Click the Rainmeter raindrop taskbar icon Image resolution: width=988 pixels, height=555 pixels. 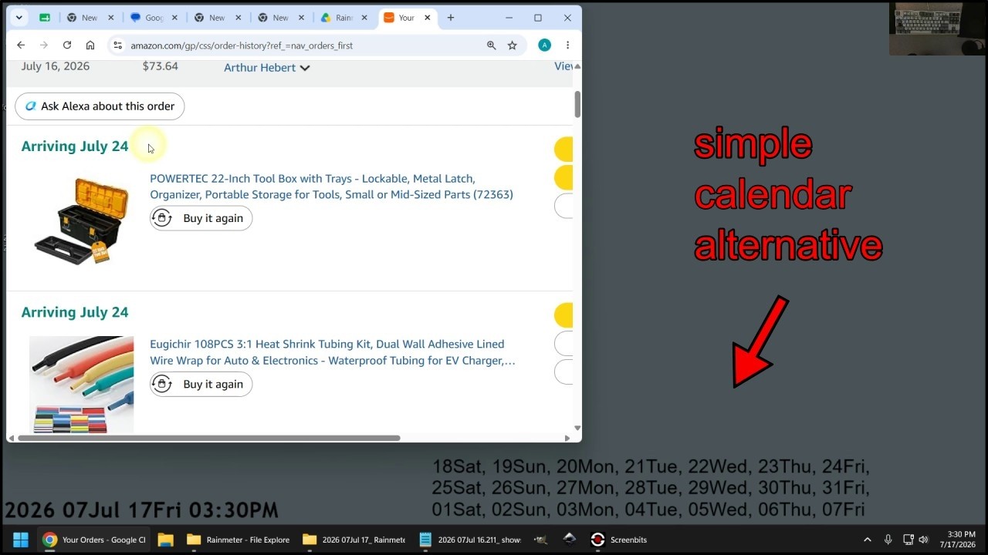tap(570, 540)
